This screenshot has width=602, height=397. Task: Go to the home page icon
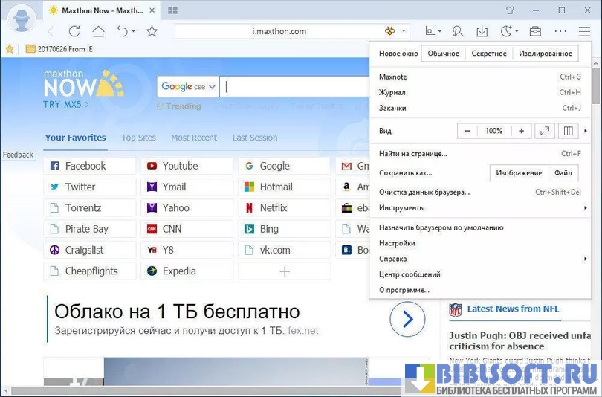pos(98,31)
